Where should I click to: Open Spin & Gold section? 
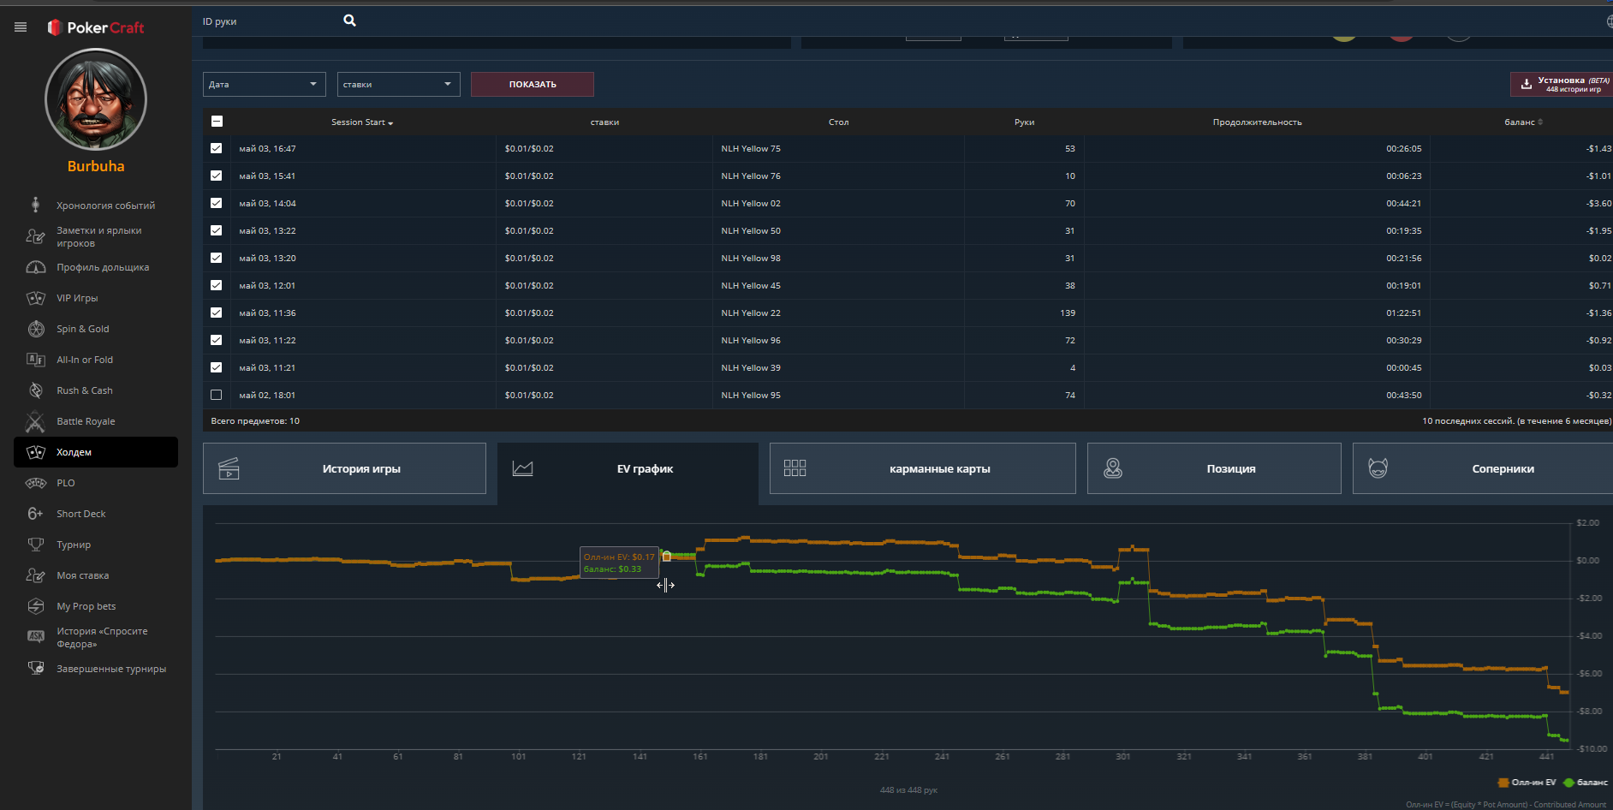[x=96, y=329]
